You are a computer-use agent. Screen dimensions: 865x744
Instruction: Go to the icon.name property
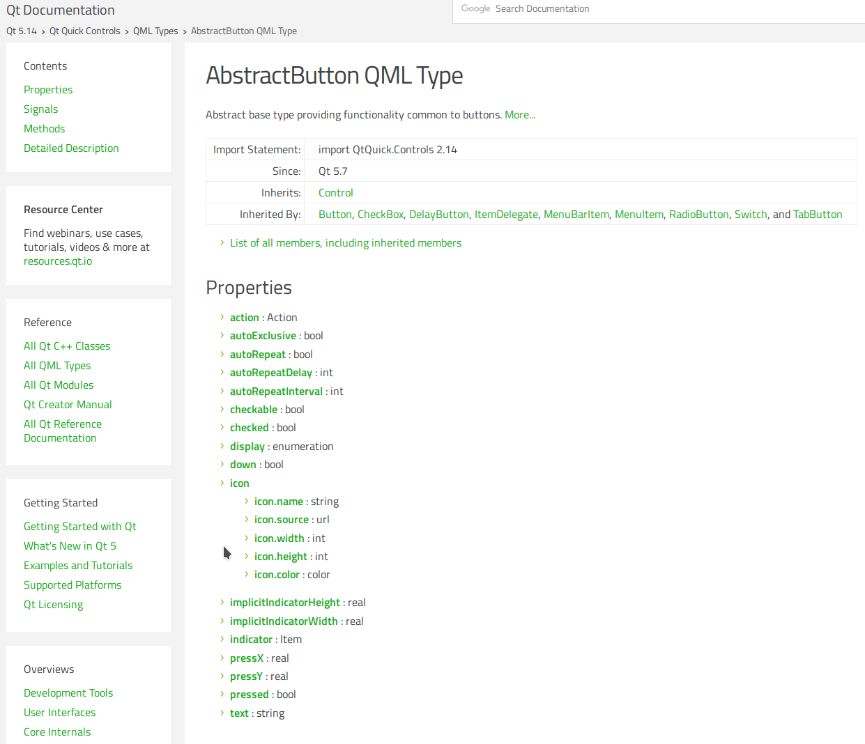(x=279, y=502)
